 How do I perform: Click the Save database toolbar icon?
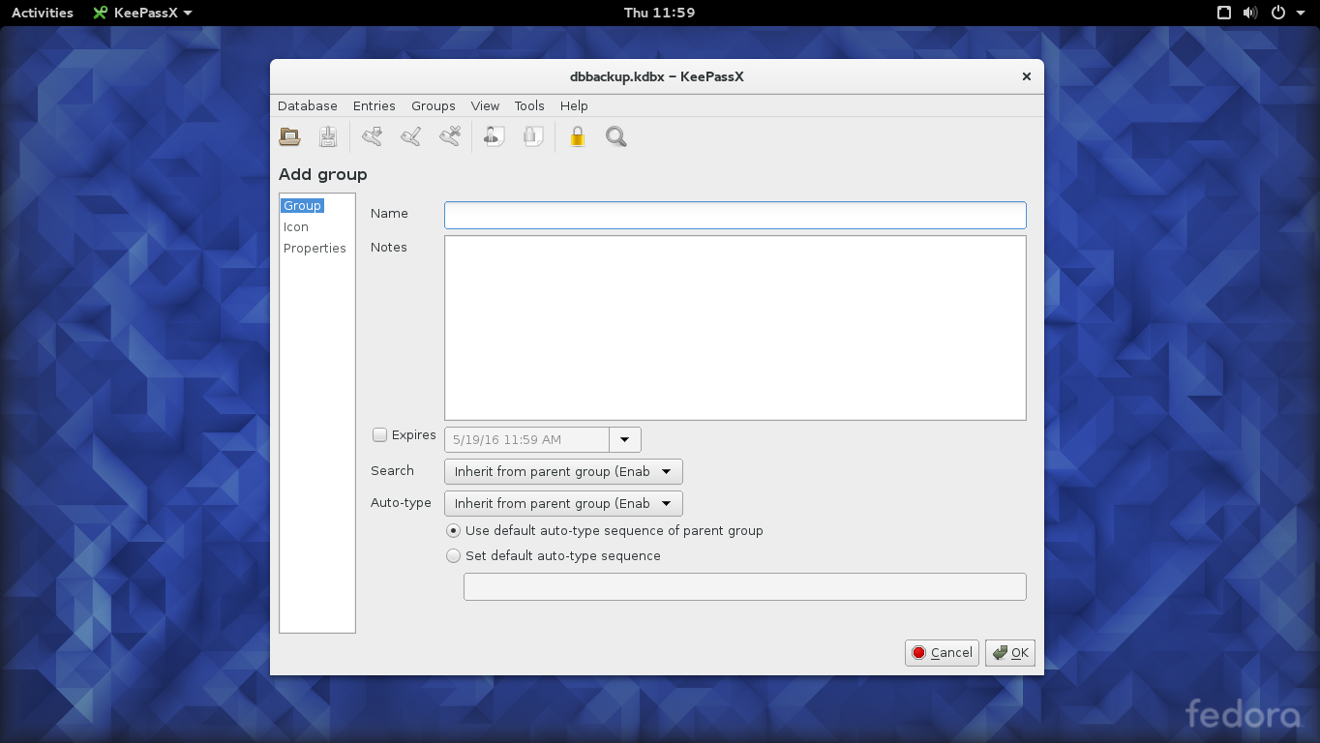point(328,136)
